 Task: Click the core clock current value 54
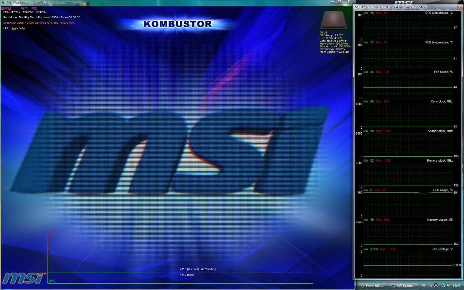455,127
